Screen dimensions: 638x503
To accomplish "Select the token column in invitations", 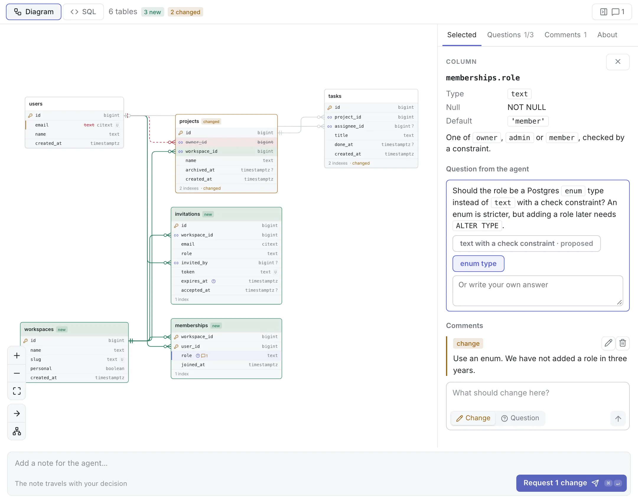I will pyautogui.click(x=226, y=272).
